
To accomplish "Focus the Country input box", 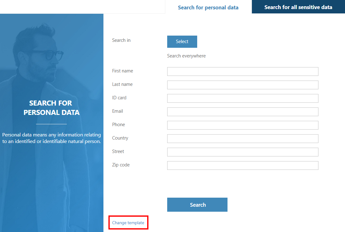I will click(x=242, y=139).
